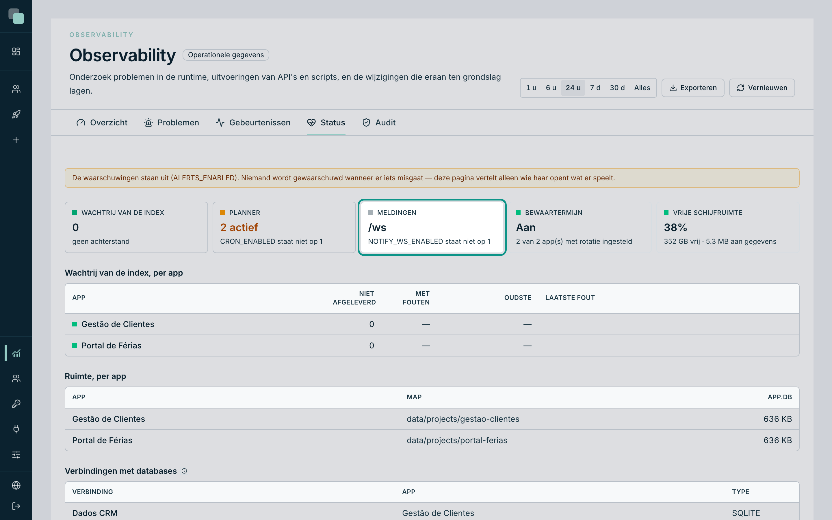Image resolution: width=832 pixels, height=520 pixels.
Task: Click the Dados CRM connection row
Action: pyautogui.click(x=432, y=512)
